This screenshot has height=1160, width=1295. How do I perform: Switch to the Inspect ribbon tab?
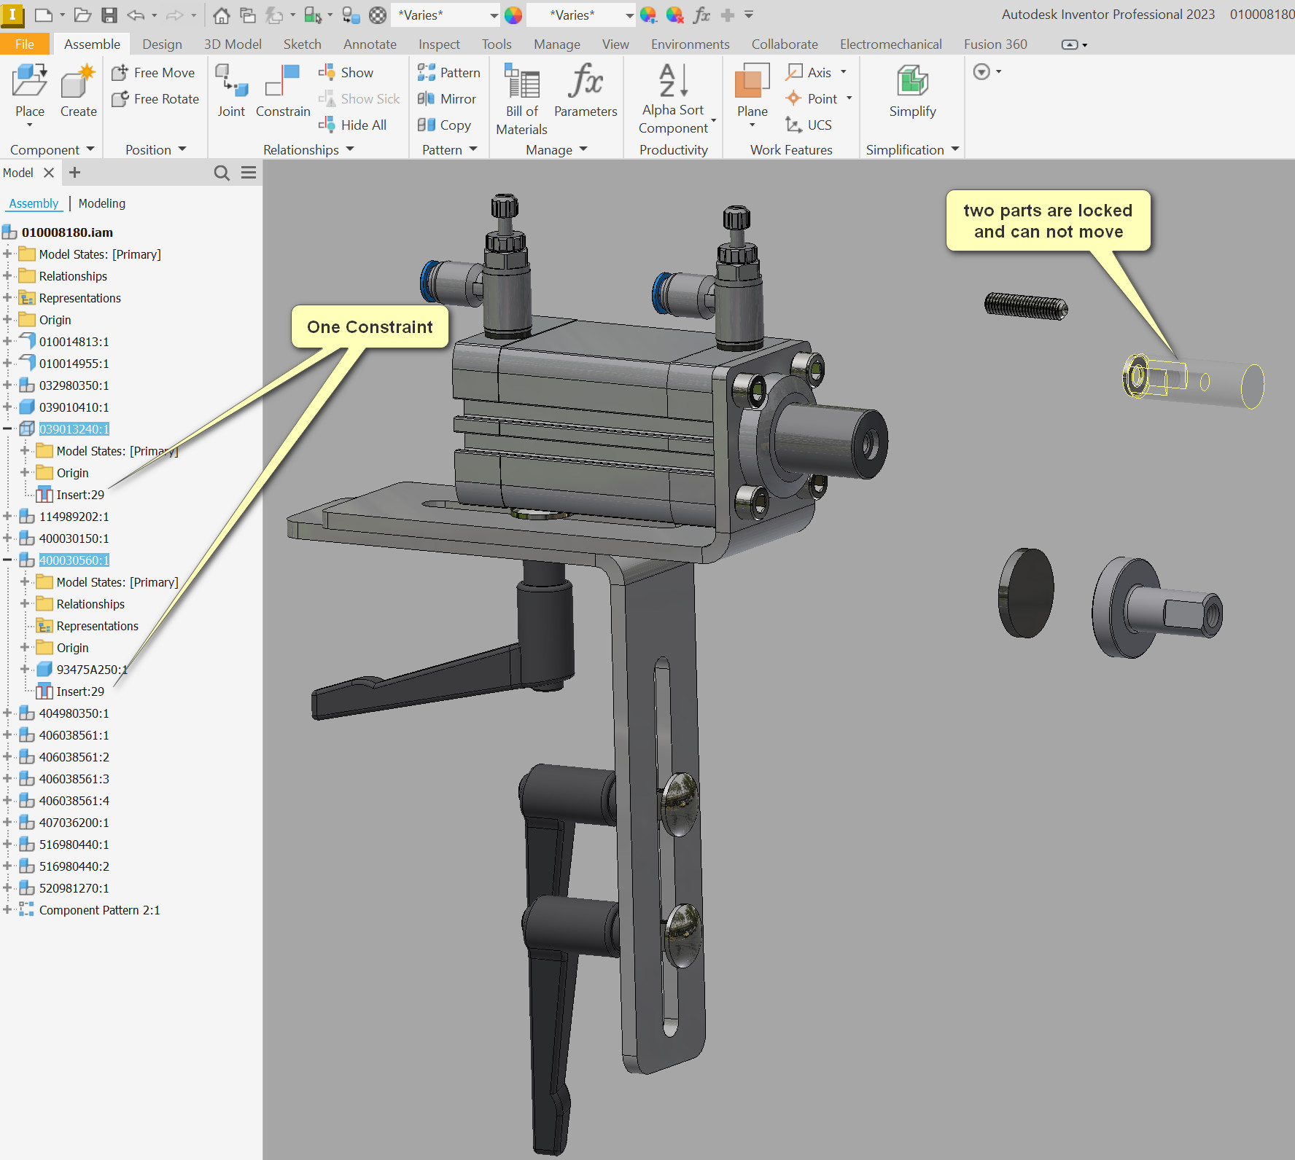[439, 44]
